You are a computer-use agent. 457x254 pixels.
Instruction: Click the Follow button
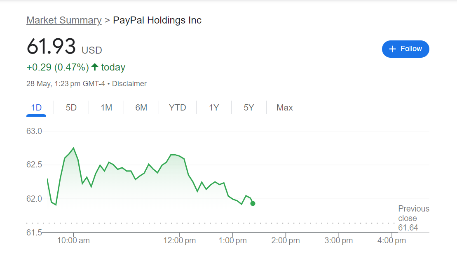(x=405, y=49)
